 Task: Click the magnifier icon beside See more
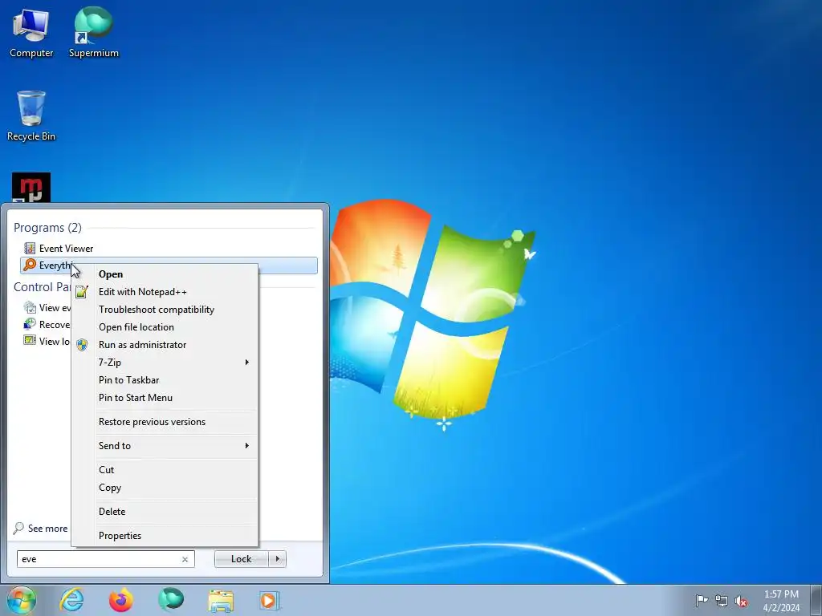click(19, 528)
